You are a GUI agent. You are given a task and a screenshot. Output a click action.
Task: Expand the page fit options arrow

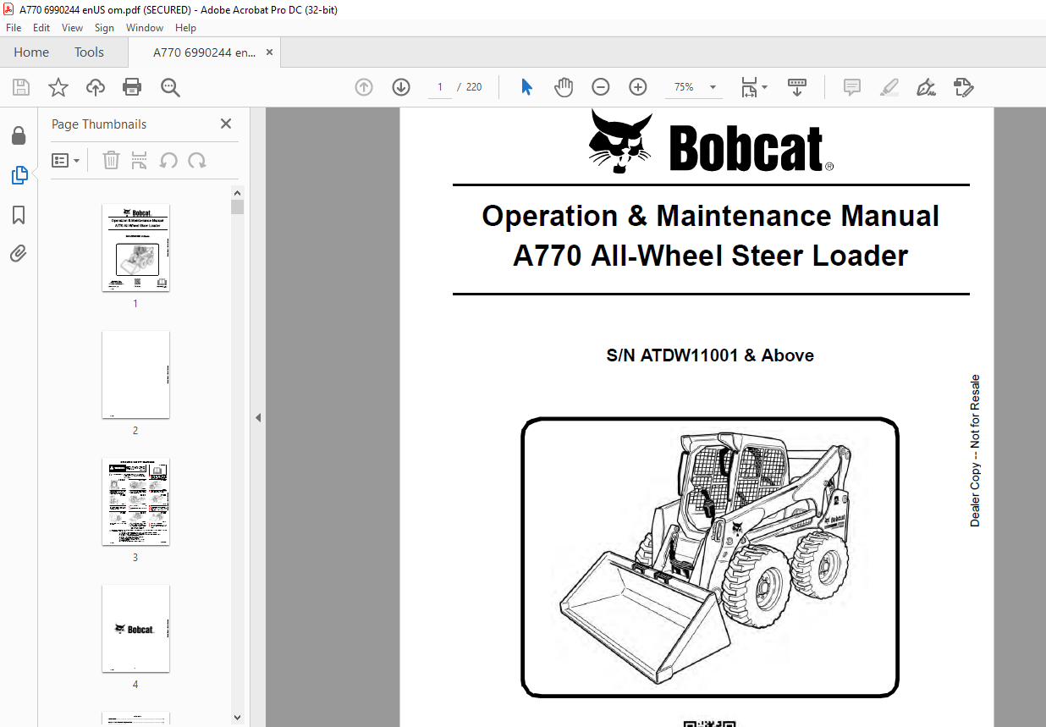click(x=765, y=87)
